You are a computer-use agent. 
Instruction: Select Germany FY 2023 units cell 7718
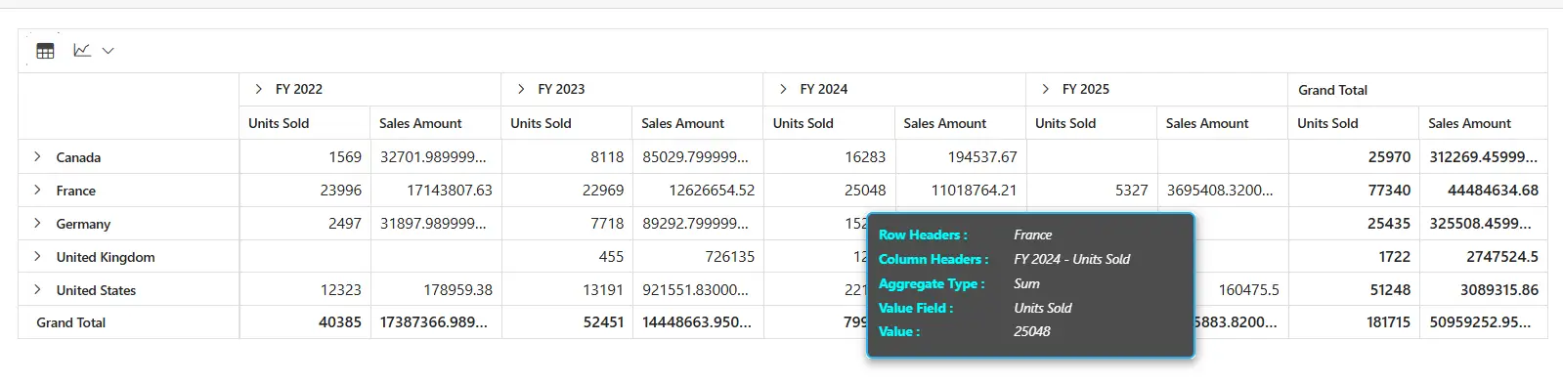pyautogui.click(x=567, y=223)
